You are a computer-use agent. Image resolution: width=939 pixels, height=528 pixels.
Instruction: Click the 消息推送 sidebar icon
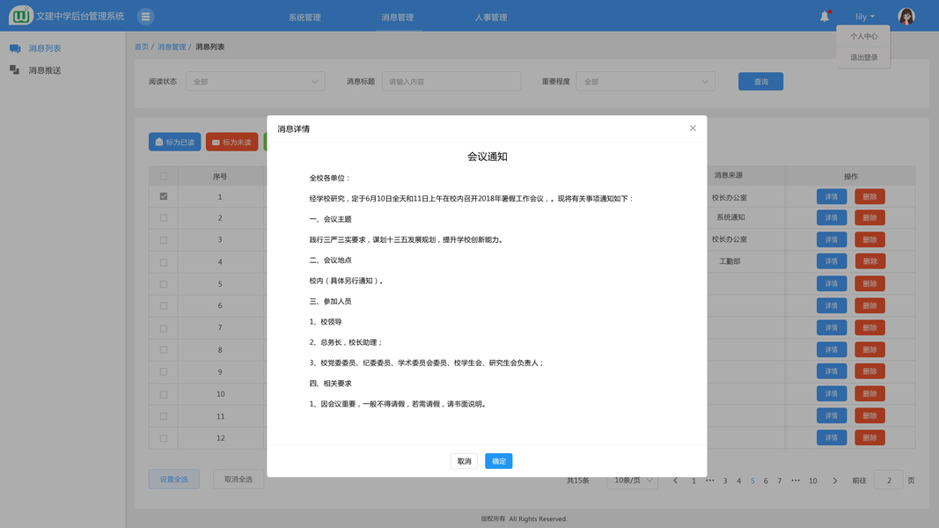point(15,70)
